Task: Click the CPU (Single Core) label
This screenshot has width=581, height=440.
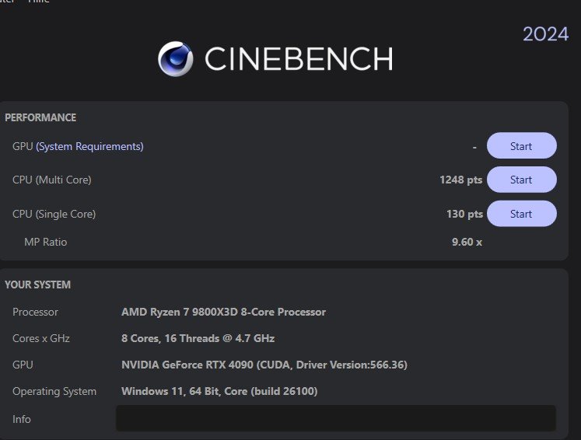Action: 54,214
